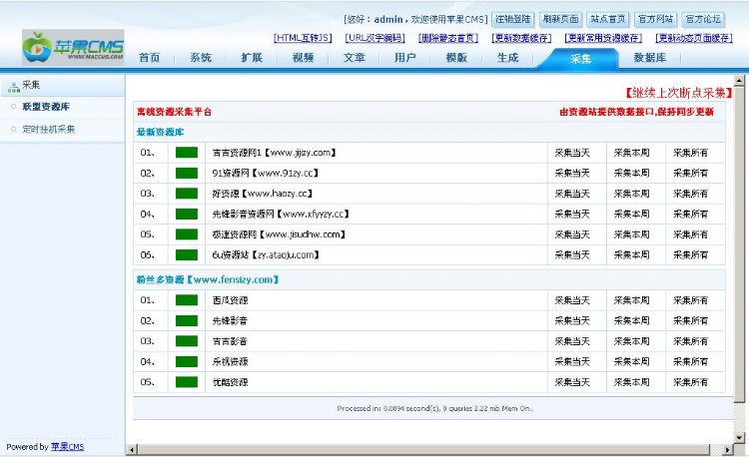This screenshot has height=457, width=749.
Task: Open the 生成 nav tab
Action: click(x=507, y=58)
